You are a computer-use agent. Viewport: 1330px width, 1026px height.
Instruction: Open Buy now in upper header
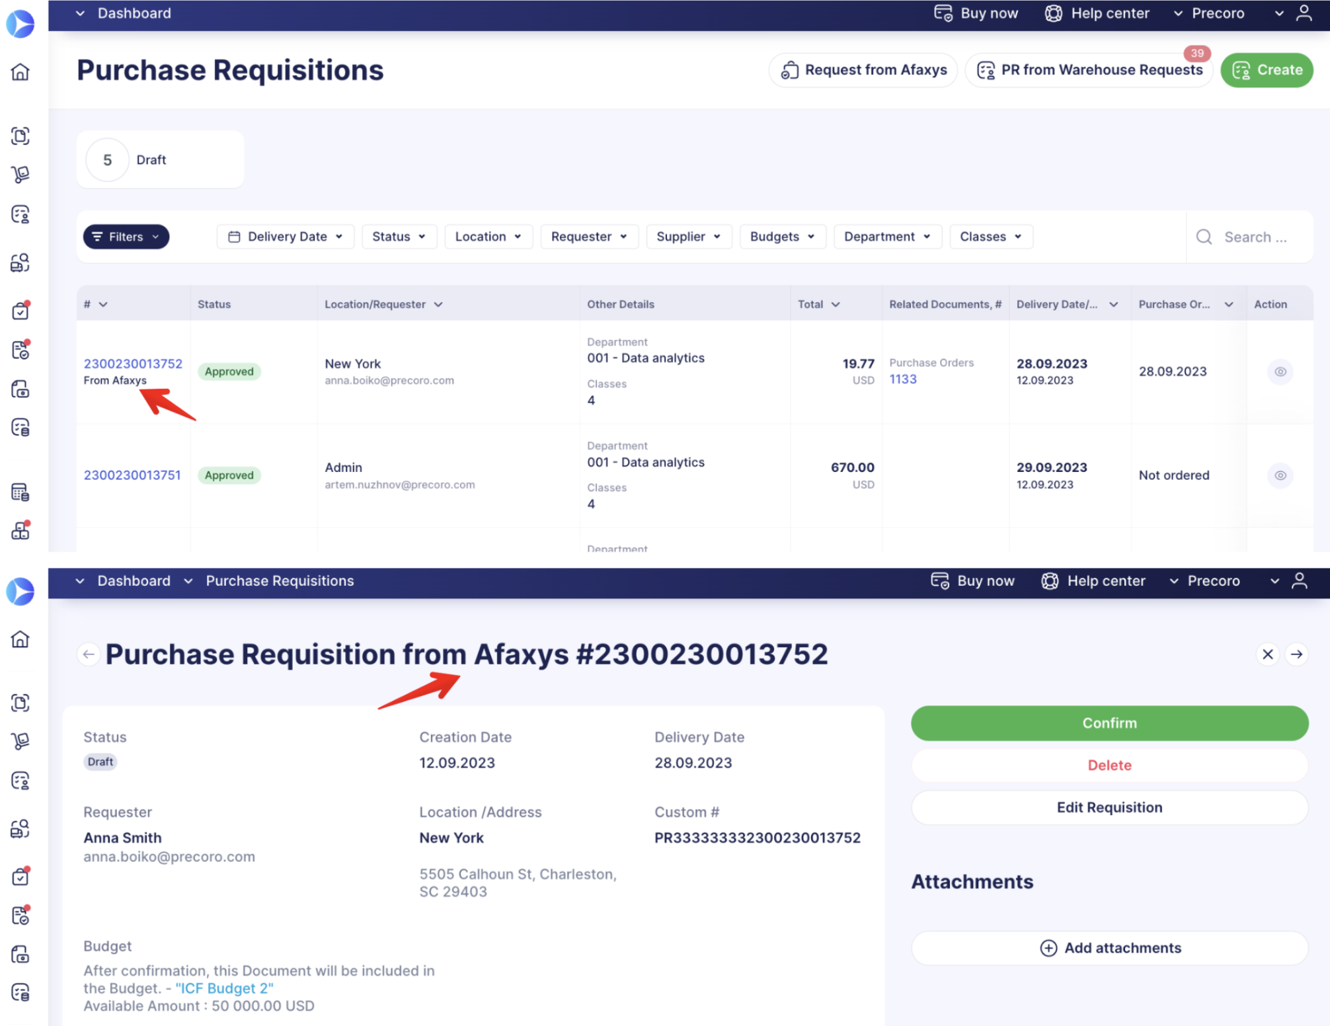[x=976, y=13]
